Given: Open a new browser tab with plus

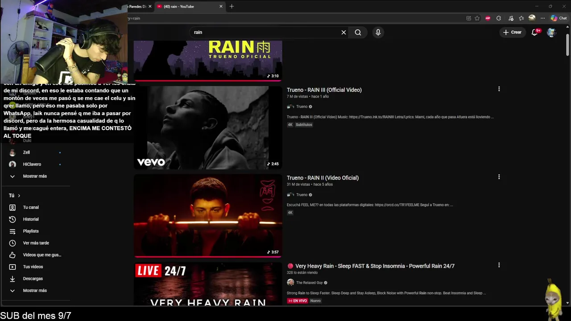Looking at the screenshot, I should click(x=232, y=6).
